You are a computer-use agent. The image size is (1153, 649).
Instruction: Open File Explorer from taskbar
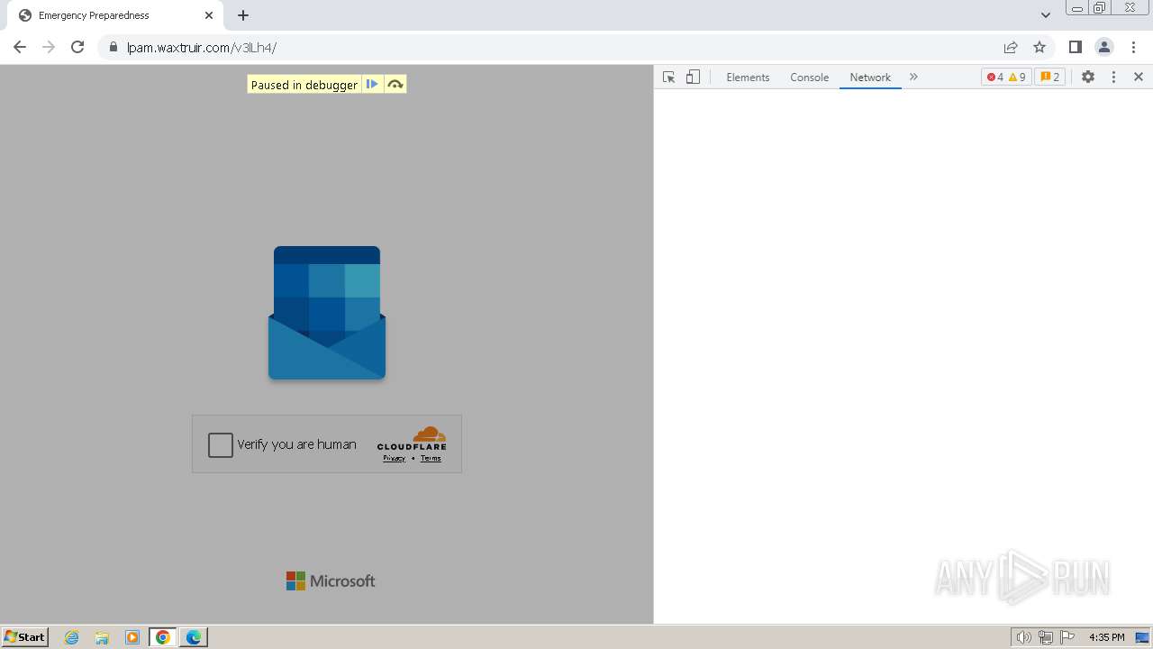pyautogui.click(x=102, y=637)
